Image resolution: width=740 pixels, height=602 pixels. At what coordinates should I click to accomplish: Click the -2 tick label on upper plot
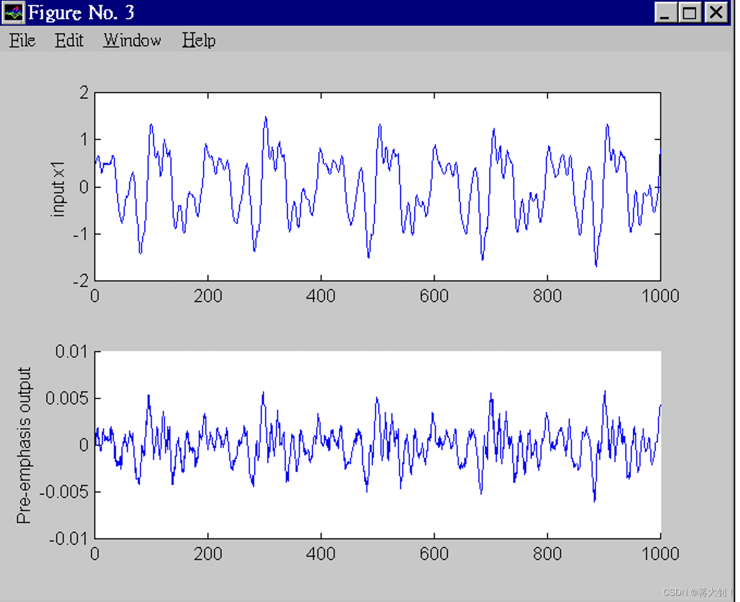click(x=81, y=281)
